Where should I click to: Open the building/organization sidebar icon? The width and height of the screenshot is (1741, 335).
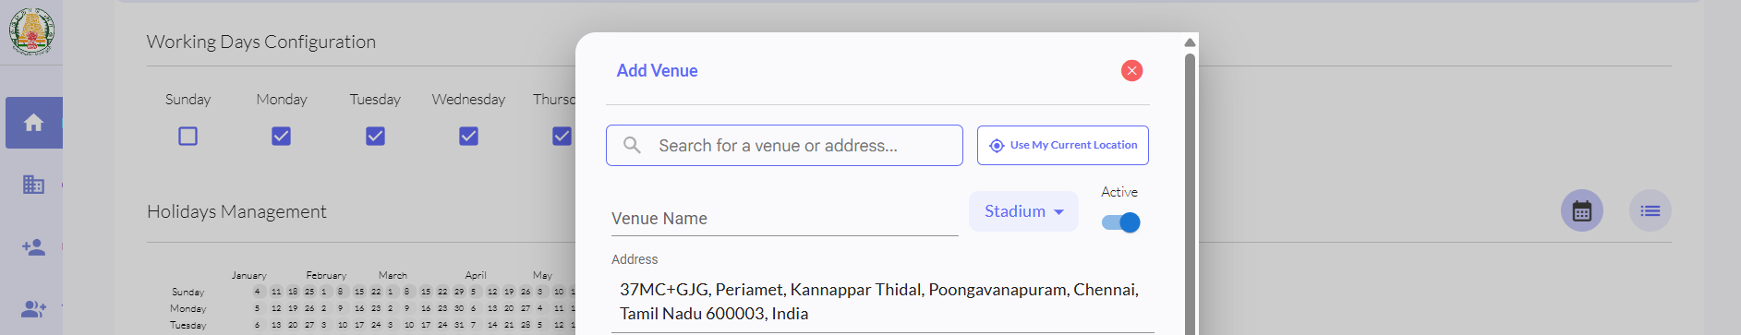click(34, 185)
